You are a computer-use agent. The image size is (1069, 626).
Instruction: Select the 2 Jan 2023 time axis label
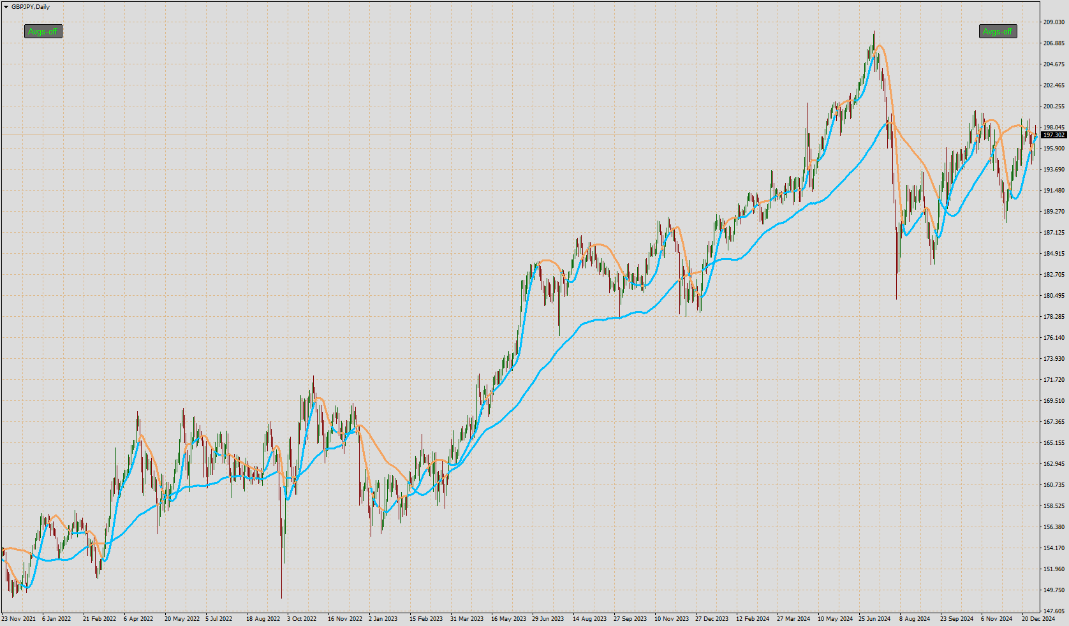tap(383, 619)
